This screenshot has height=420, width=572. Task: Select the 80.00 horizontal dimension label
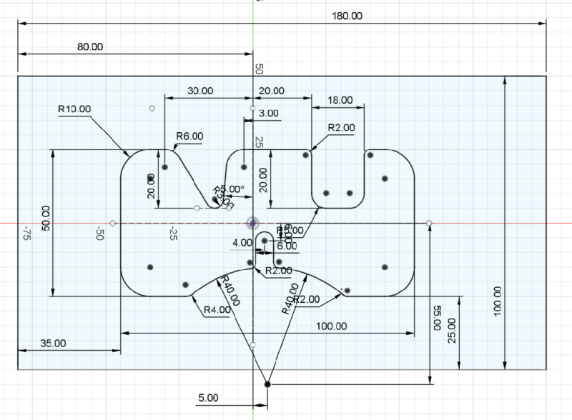pyautogui.click(x=89, y=46)
